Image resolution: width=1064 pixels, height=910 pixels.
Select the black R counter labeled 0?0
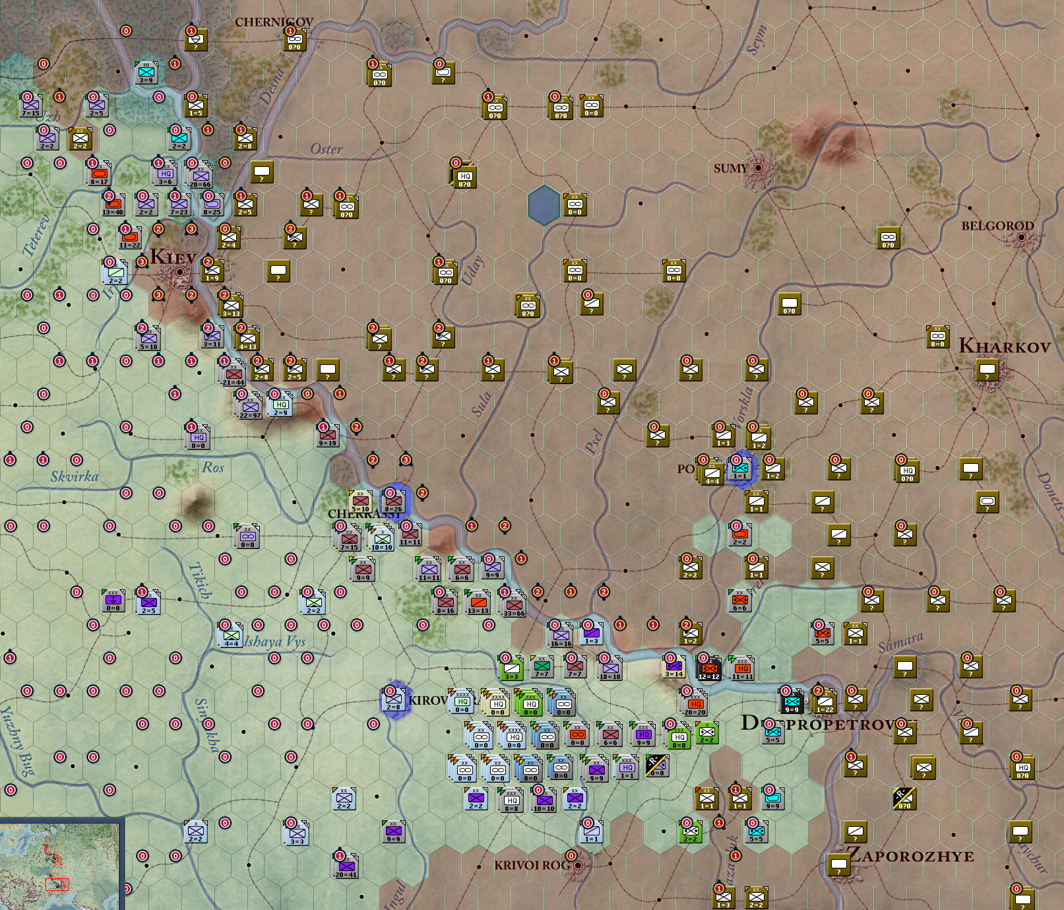click(x=904, y=798)
